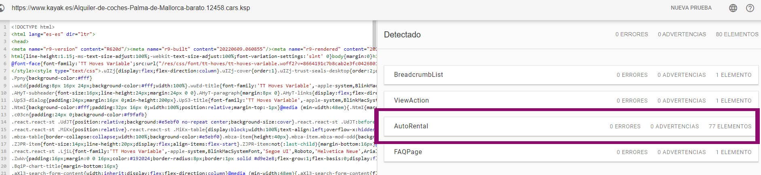Screen dimensions: 761x175
Task: Click 0 ADVERTENCIAS in the BreadcrumbList row
Action: pos(681,75)
